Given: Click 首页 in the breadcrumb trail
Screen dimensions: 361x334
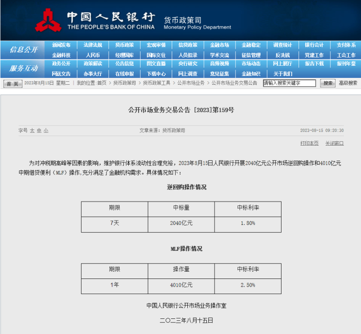Looking at the screenshot, I should [x=102, y=83].
